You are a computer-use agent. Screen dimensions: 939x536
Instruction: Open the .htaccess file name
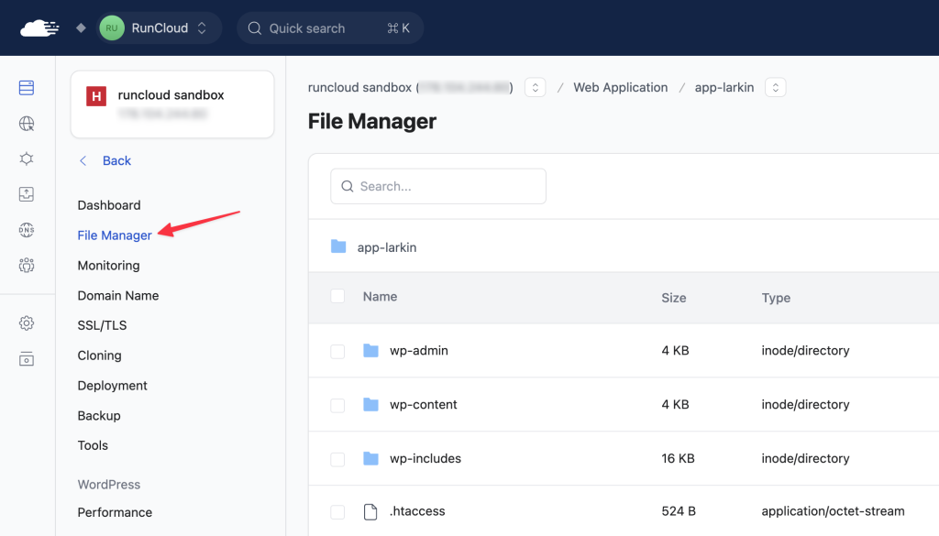point(417,511)
